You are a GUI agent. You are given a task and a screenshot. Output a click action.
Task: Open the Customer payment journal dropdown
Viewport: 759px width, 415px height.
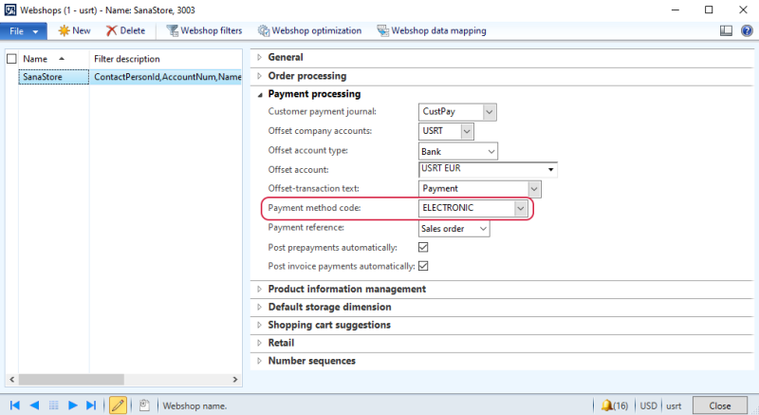490,112
